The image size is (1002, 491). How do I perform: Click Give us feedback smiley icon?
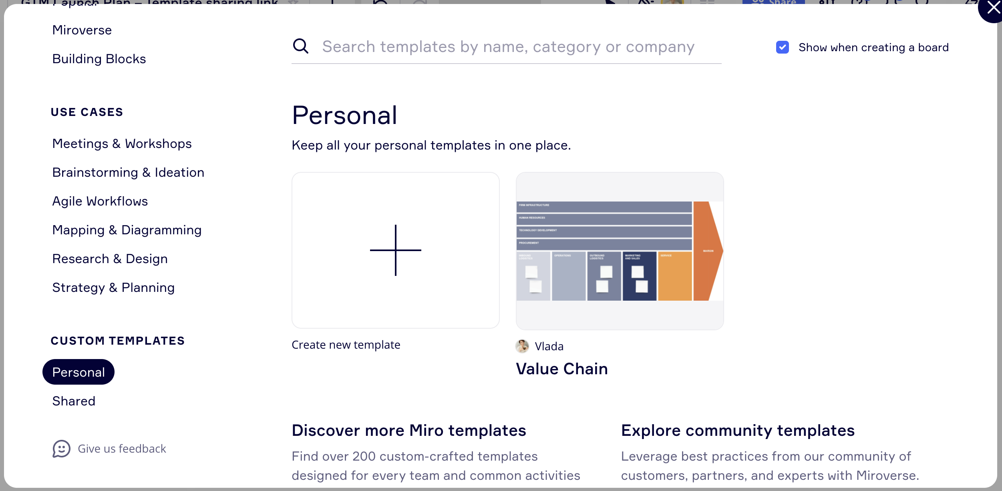tap(61, 449)
